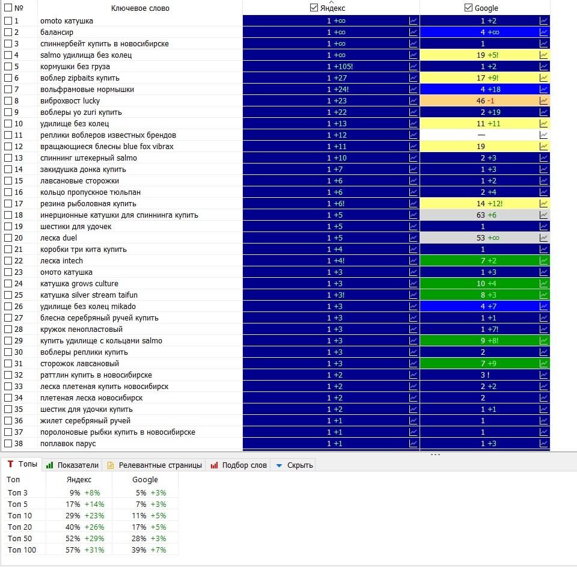Open Yandex chart for раттлин купить в новосибирске
577x567 pixels.
[x=414, y=375]
